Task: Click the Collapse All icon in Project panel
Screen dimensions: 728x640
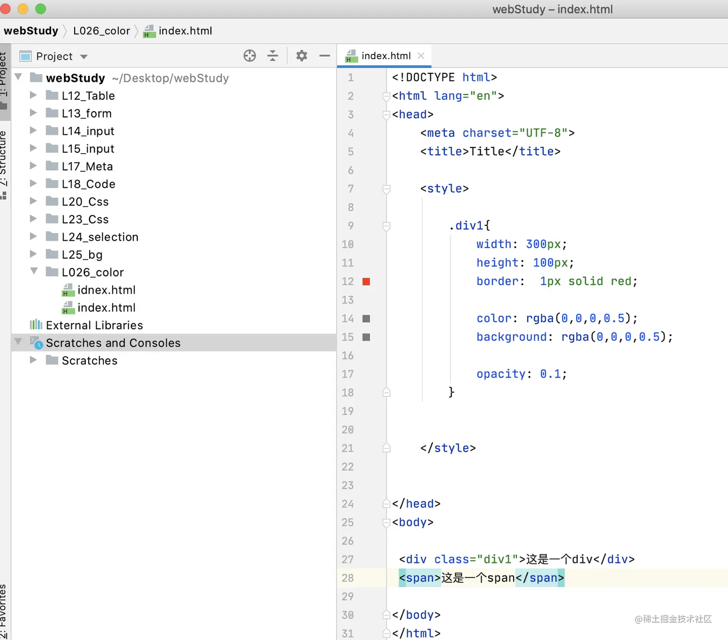Action: click(273, 56)
